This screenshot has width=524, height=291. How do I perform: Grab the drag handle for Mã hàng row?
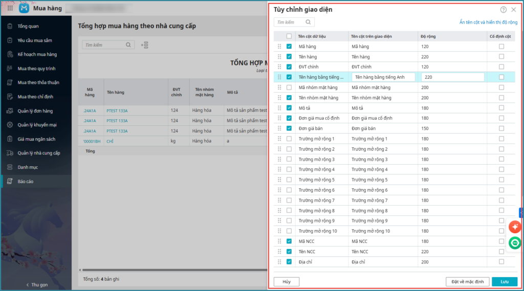[279, 47]
